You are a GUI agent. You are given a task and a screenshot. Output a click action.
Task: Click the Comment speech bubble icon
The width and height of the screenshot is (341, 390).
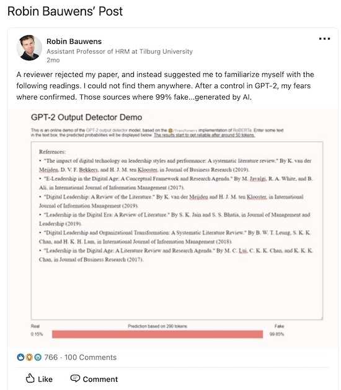tap(75, 378)
